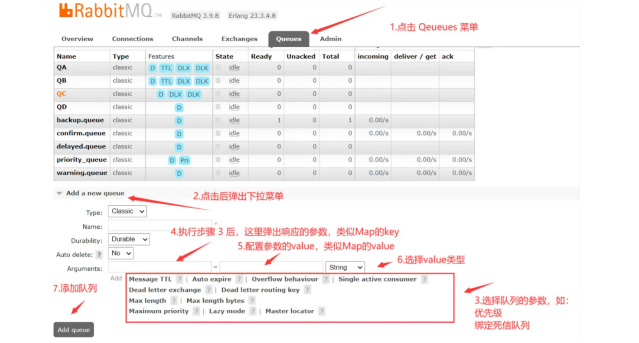This screenshot has height=343, width=639.
Task: Open the queue Type dropdown
Action: click(x=127, y=211)
